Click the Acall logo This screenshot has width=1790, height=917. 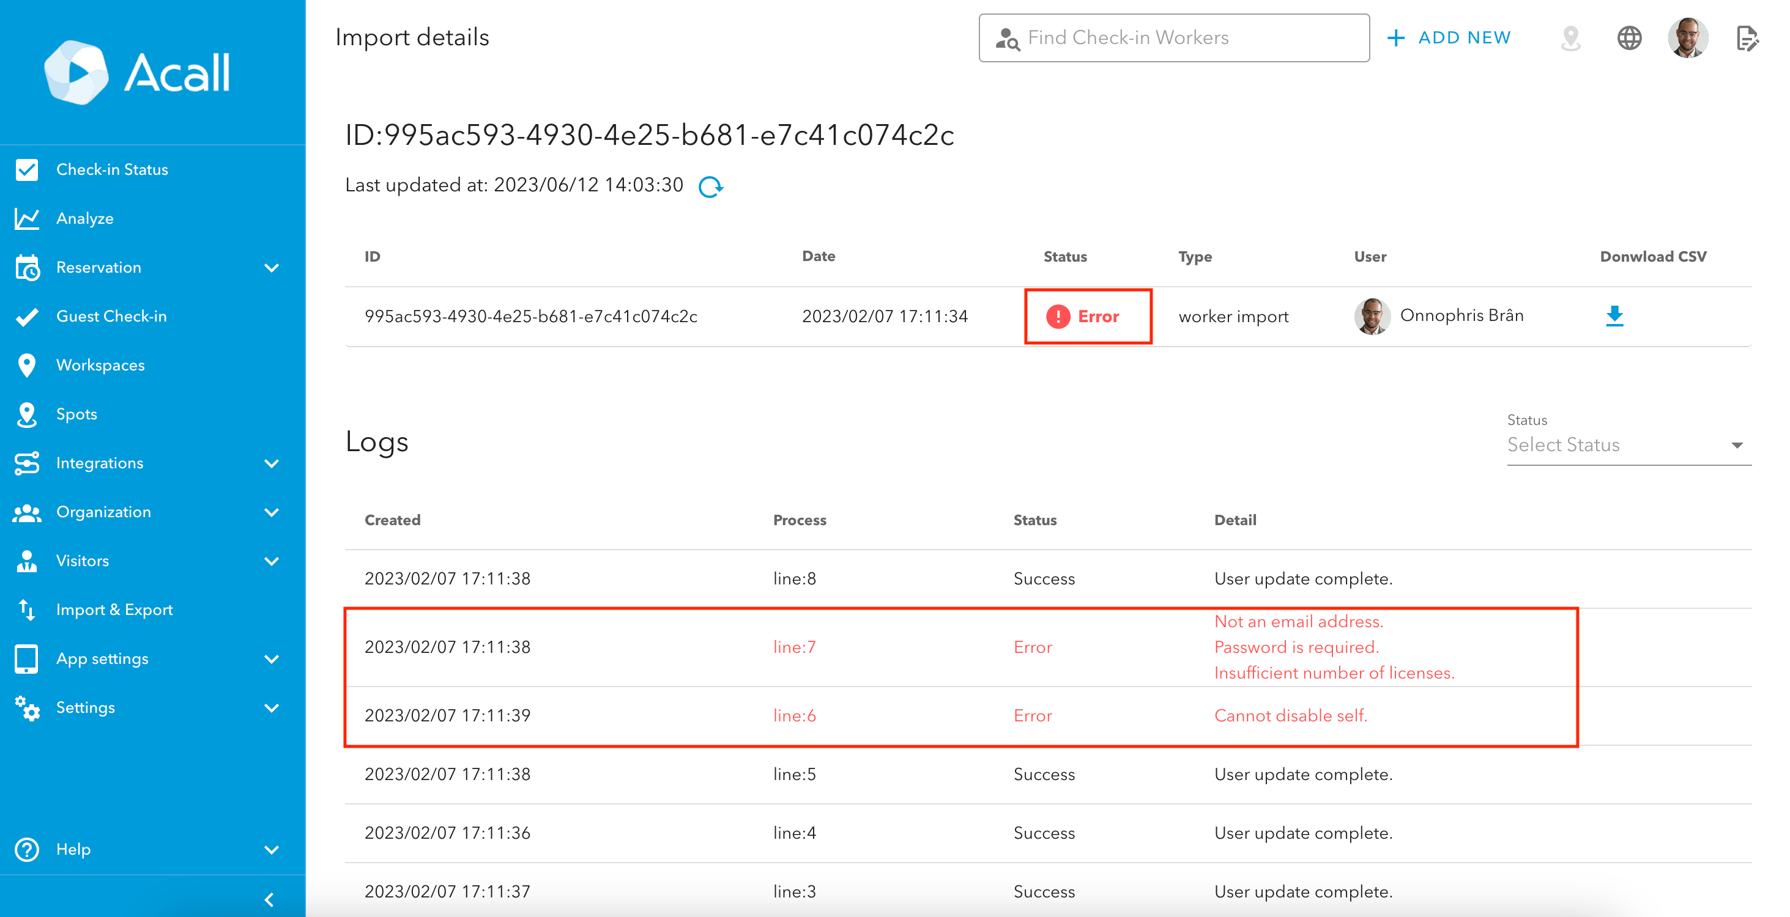click(x=137, y=72)
